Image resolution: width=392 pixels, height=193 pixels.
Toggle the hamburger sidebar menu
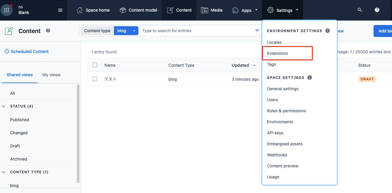click(60, 10)
